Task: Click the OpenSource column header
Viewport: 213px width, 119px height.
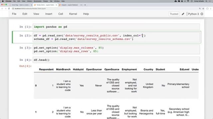Action: pos(112,69)
